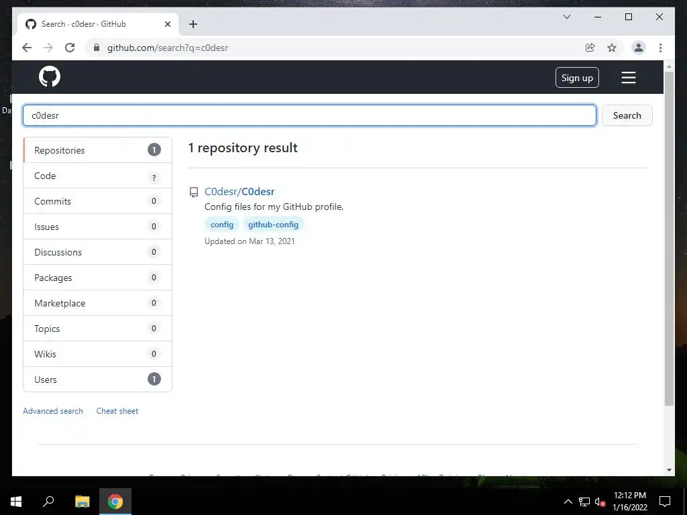Focus the c0desr search input field
687x515 pixels.
pyautogui.click(x=309, y=115)
